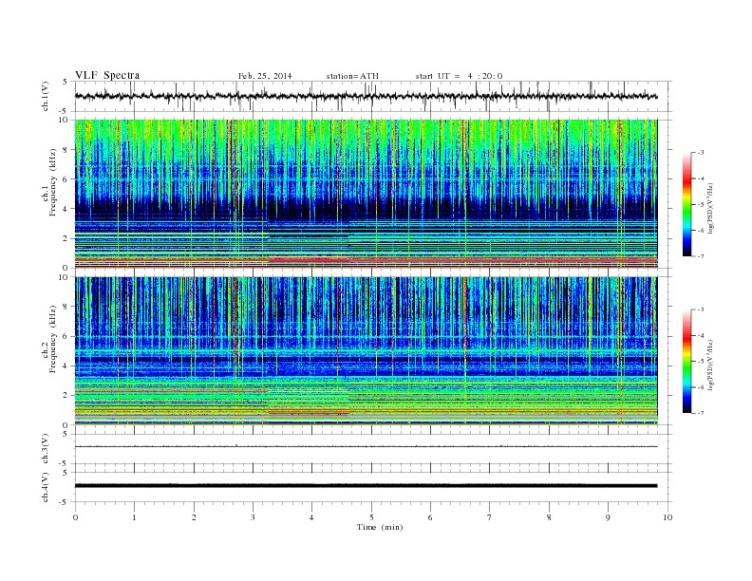Click the ch.2 color bar "-4" tick value
Screen dimensions: 752x581
point(700,335)
